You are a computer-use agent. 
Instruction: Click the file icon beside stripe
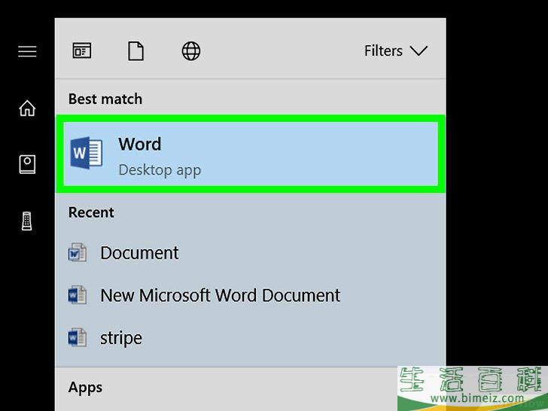pyautogui.click(x=78, y=338)
